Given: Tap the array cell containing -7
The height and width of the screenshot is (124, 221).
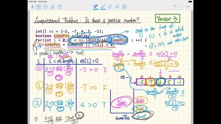Looking at the screenshot, I should pos(151,82).
